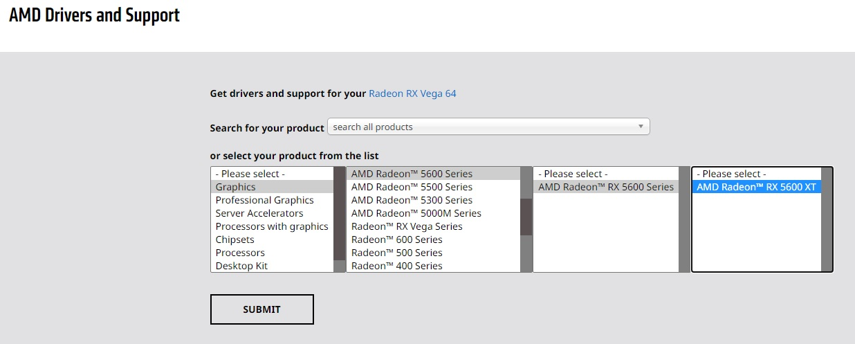Select Desktop Kit category

272,266
